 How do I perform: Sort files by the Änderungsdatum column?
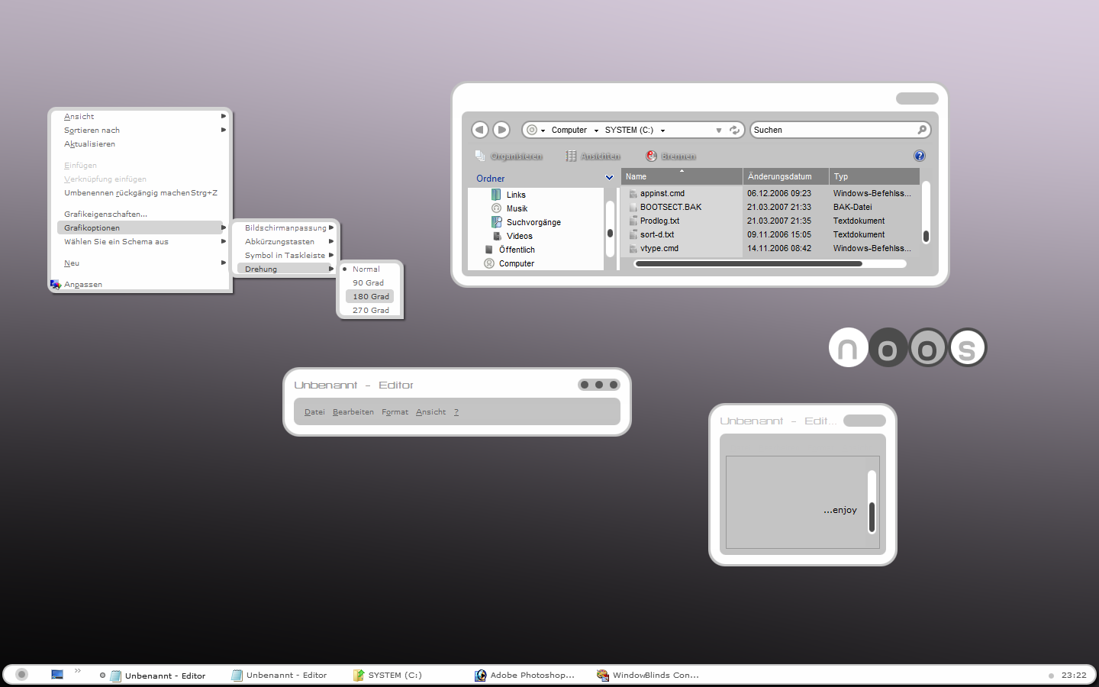[x=786, y=176]
